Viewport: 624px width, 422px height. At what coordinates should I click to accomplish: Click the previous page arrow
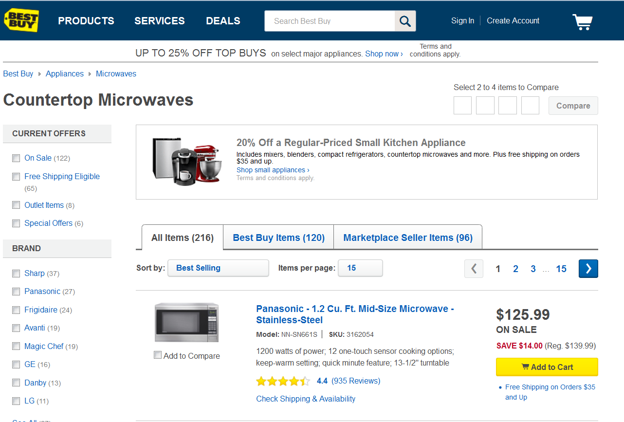coord(474,269)
